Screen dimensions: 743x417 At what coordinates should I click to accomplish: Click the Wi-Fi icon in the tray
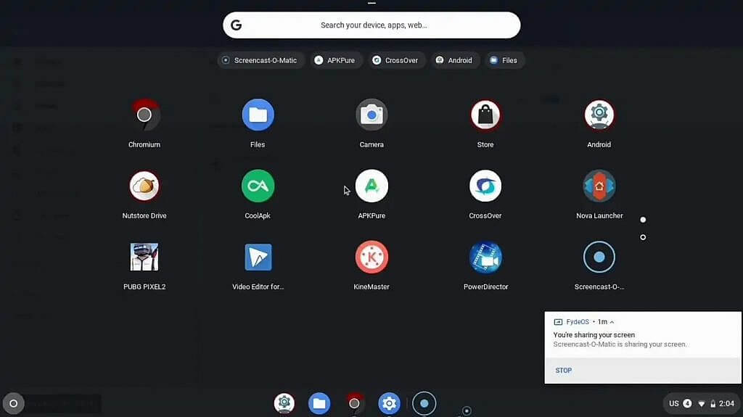click(x=702, y=404)
